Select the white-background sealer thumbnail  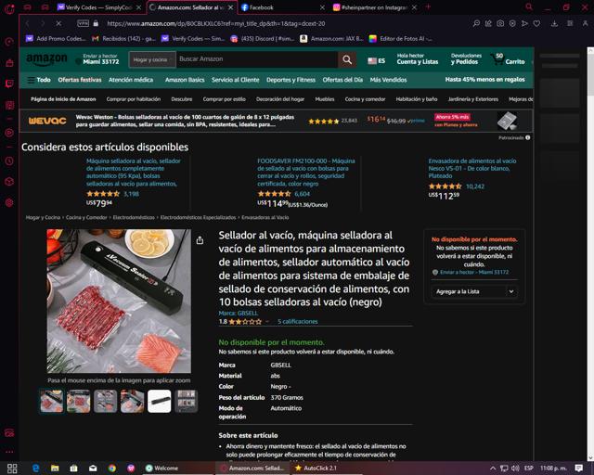point(159,401)
